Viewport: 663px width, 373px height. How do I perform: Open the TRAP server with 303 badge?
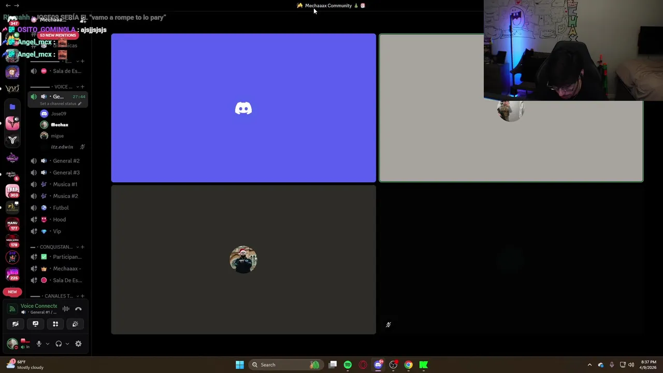tap(12, 191)
